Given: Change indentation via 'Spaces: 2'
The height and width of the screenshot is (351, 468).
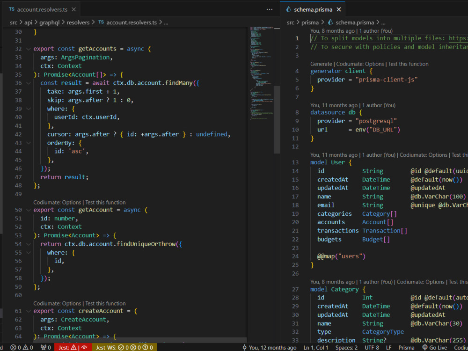Looking at the screenshot, I should point(346,347).
